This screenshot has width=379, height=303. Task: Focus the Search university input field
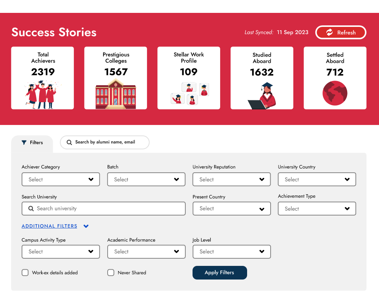[x=108, y=209]
